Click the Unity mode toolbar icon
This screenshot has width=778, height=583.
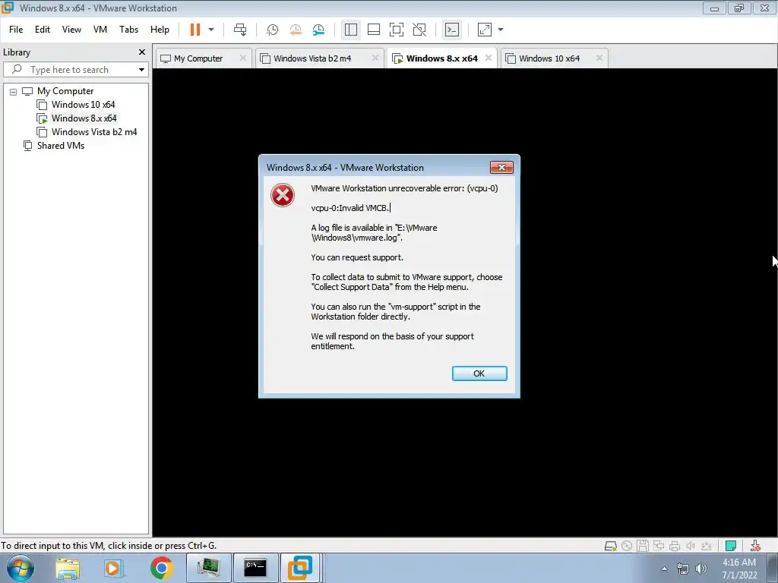click(419, 30)
